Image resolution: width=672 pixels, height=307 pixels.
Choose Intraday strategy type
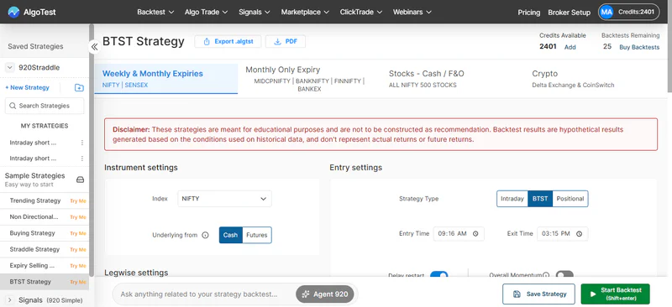pos(512,199)
